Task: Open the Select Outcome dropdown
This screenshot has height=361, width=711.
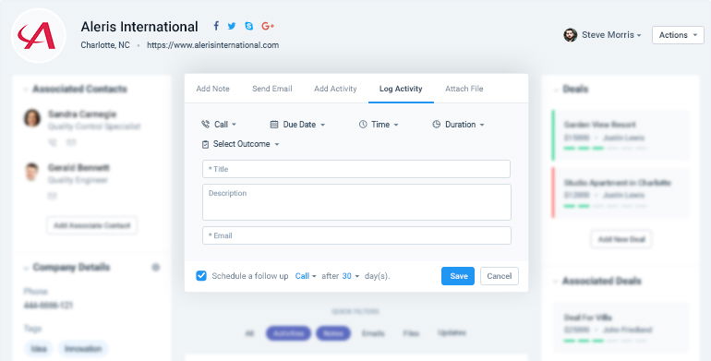Action: [240, 144]
